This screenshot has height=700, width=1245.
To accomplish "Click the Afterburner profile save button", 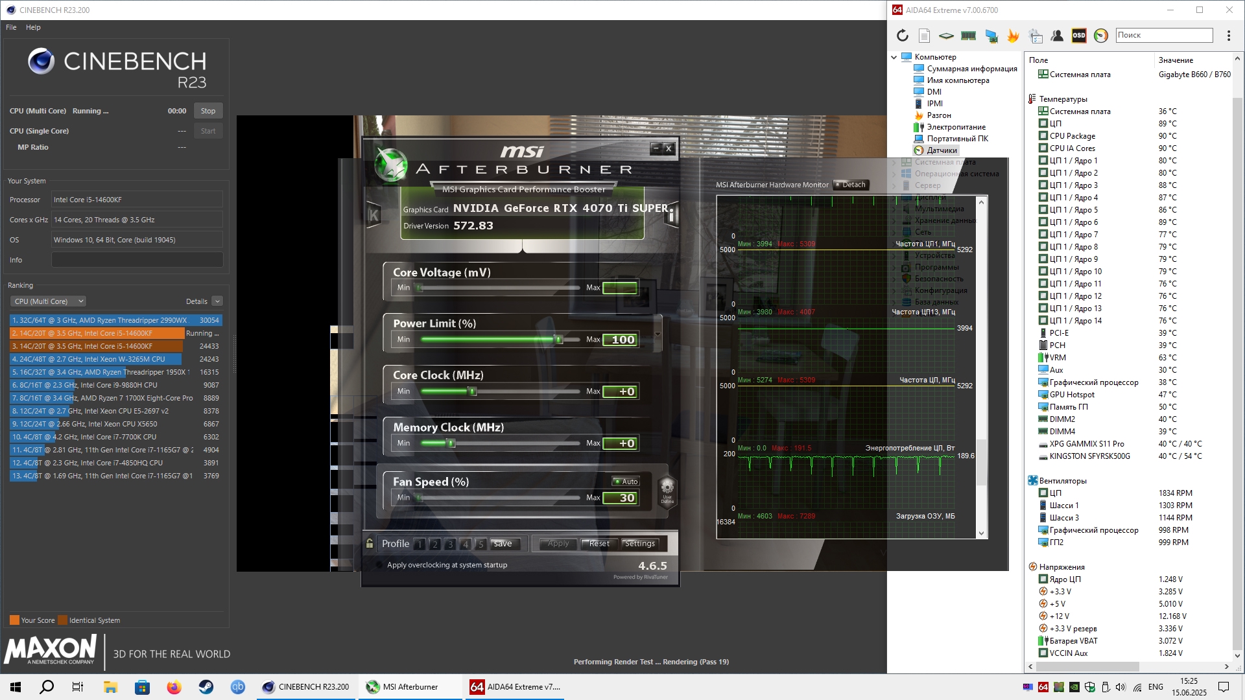I will pyautogui.click(x=506, y=544).
